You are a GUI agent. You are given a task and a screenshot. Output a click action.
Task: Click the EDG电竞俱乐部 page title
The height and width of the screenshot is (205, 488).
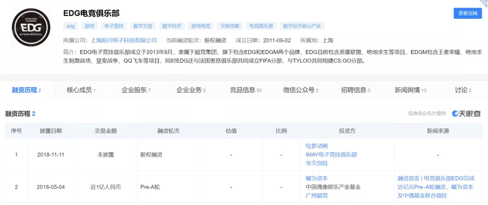tap(91, 14)
